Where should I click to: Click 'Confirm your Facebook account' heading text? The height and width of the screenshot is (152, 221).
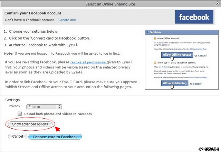(33, 13)
